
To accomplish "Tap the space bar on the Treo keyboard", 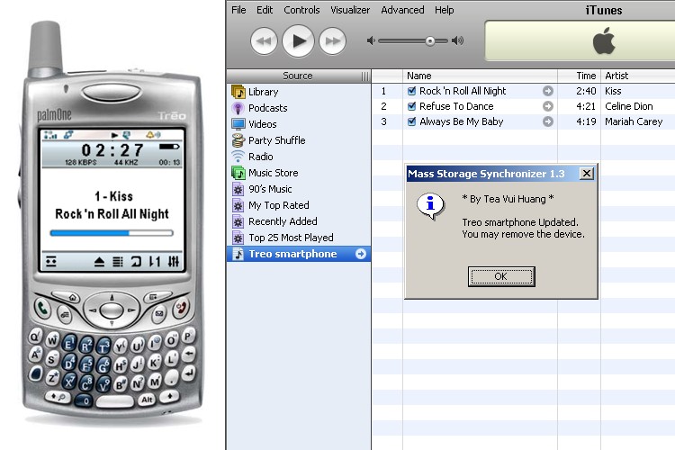I will point(114,402).
